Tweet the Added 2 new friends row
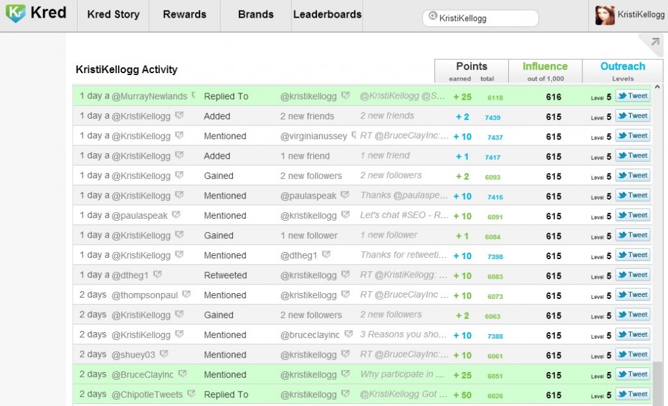Screen dimensions: 668x406 [633, 116]
